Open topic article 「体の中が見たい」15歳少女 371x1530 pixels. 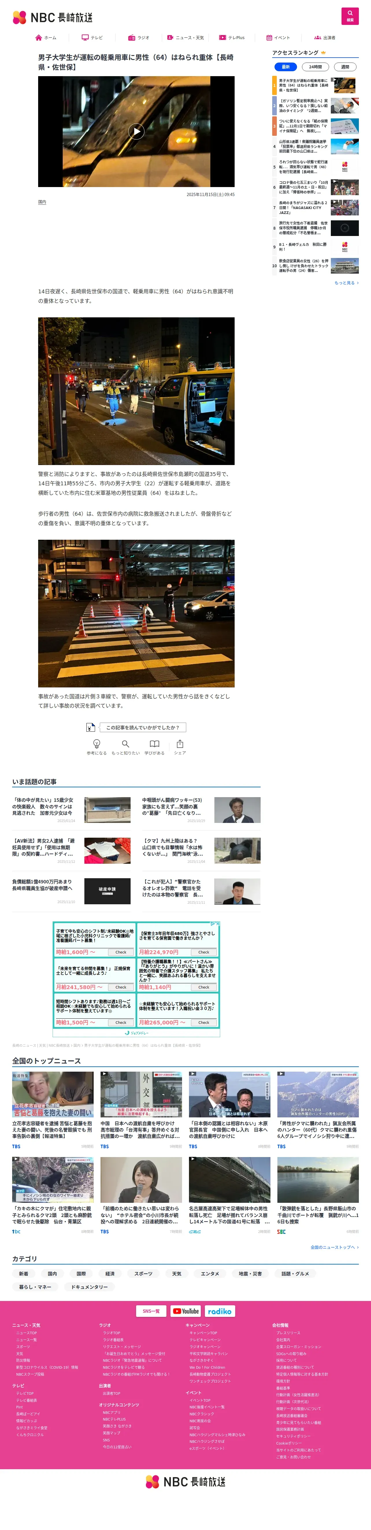pyautogui.click(x=72, y=810)
